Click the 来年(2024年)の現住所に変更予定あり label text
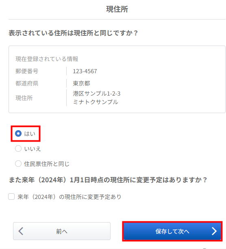The image size is (226, 249). tap(70, 197)
